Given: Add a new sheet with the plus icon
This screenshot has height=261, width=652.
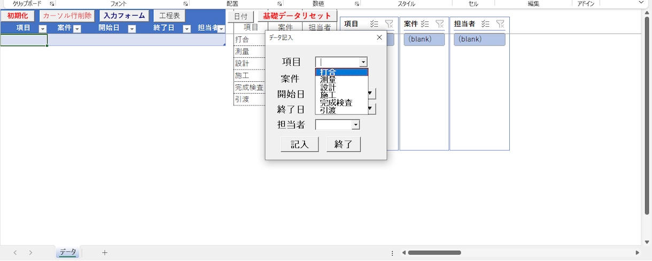Looking at the screenshot, I should [x=105, y=252].
